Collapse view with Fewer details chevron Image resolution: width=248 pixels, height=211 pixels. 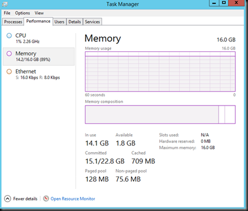tap(8, 199)
